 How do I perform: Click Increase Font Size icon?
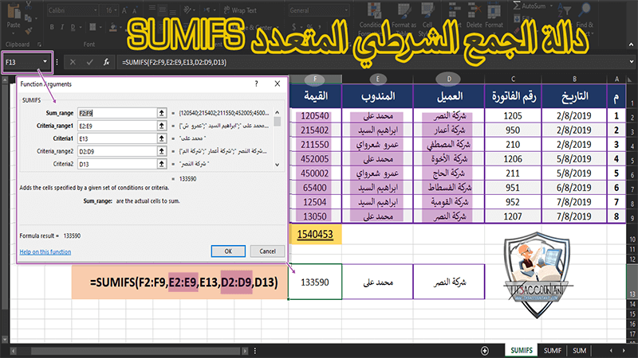coord(125,10)
